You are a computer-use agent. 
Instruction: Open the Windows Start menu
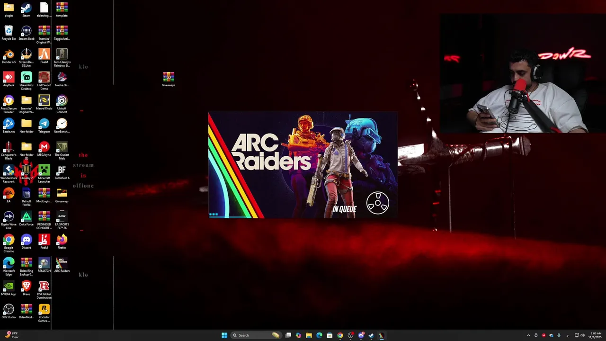click(224, 335)
